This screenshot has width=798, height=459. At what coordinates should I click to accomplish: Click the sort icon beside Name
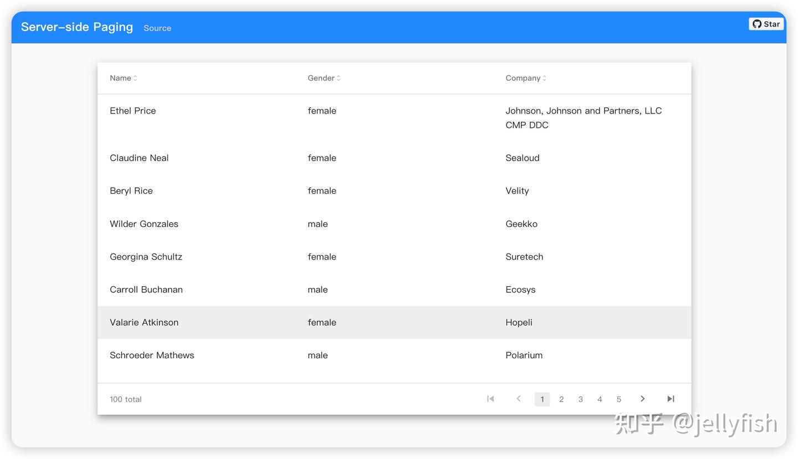coord(135,78)
